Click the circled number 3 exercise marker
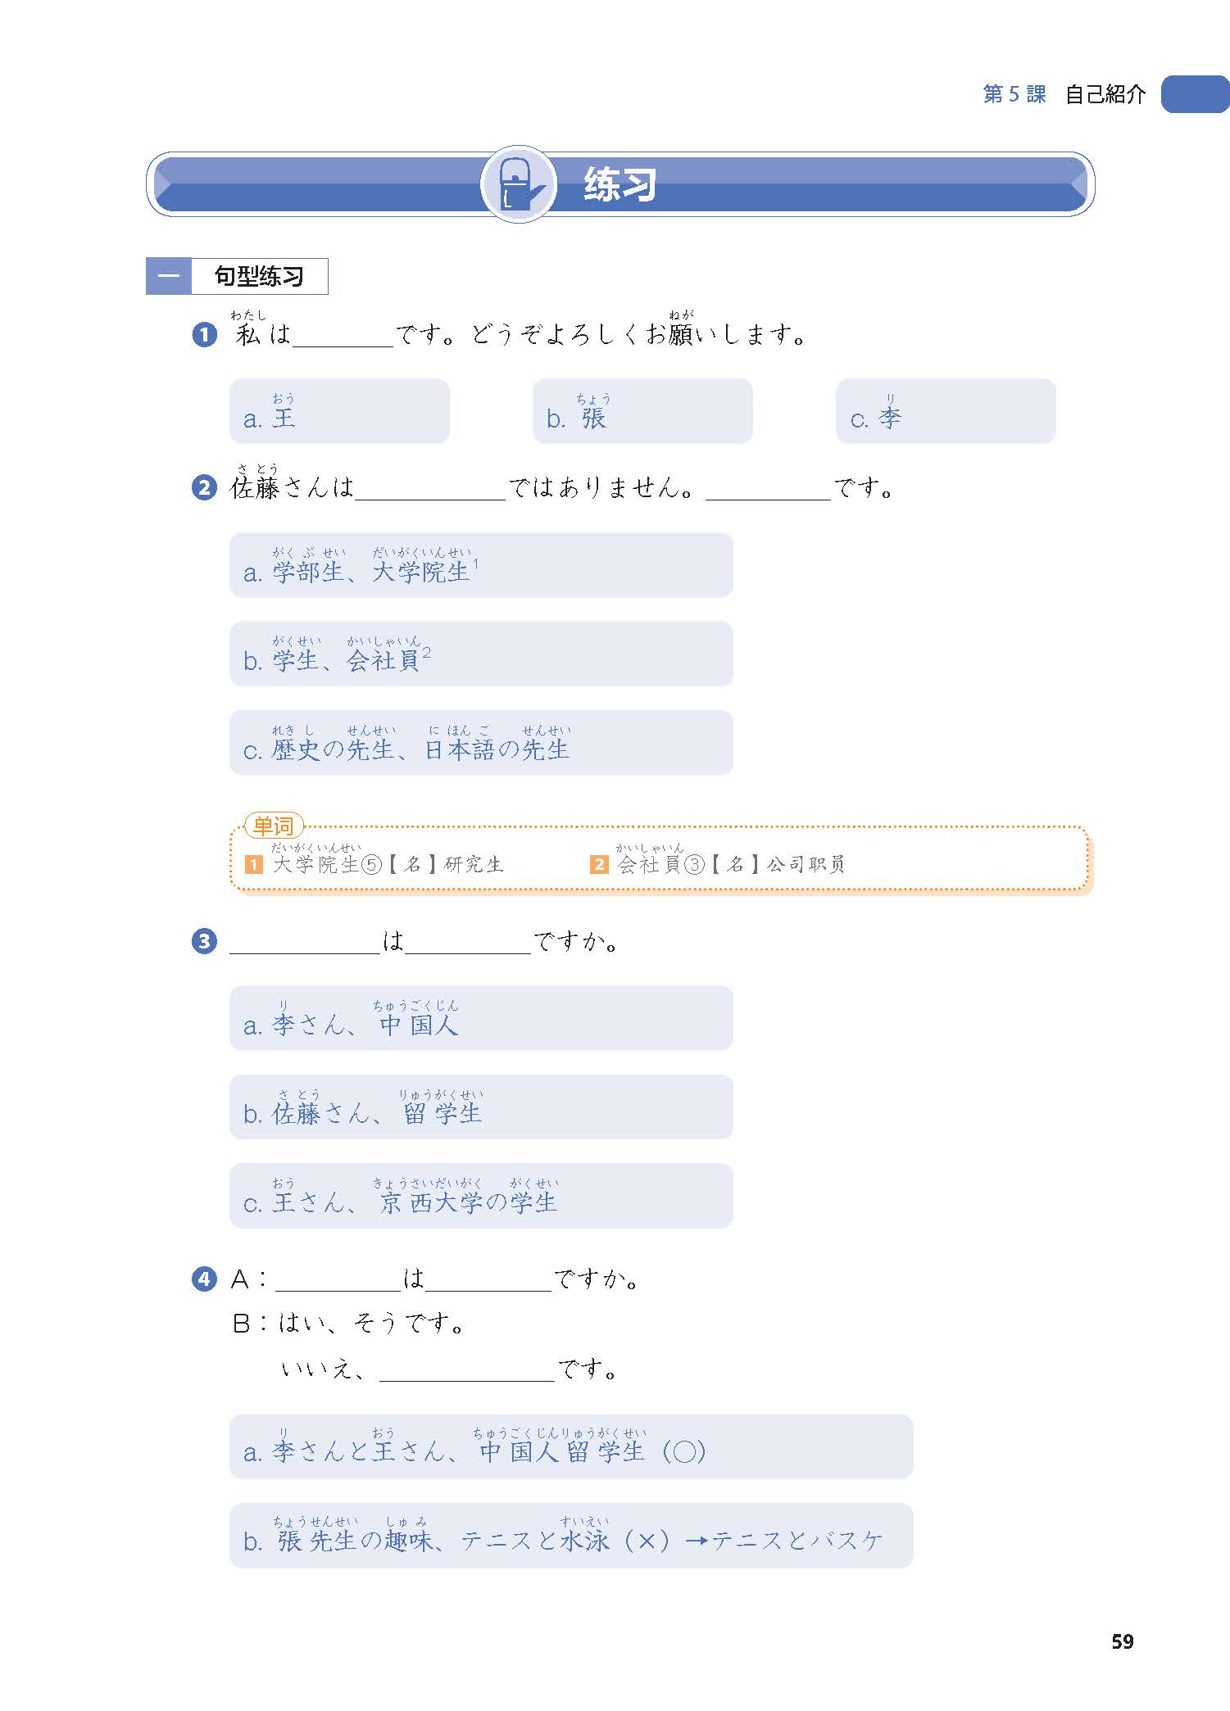This screenshot has height=1711, width=1230. (204, 941)
